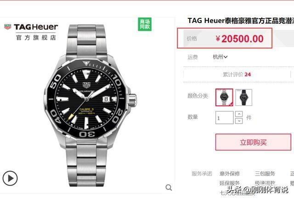
Task: Click the 意外保修 service link
Action: pyautogui.click(x=230, y=173)
